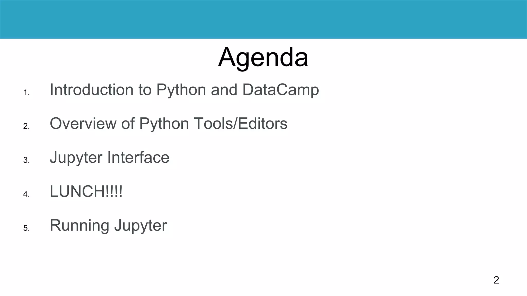Click list number 2. beside Overview

point(27,126)
